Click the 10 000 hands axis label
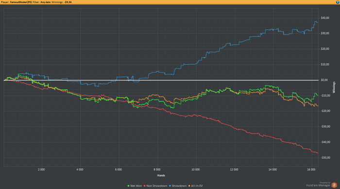 [x=196, y=170]
